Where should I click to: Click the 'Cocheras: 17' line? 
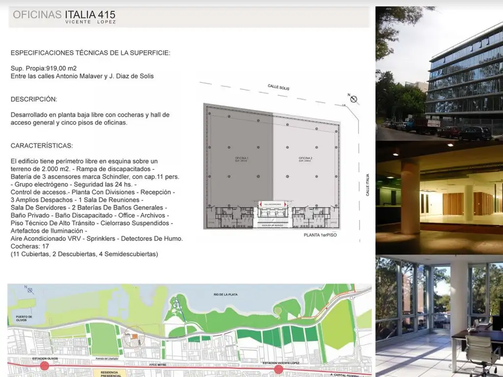point(30,246)
